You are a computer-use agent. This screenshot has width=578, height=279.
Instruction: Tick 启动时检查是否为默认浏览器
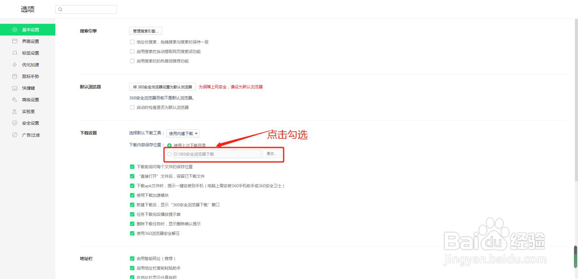pyautogui.click(x=132, y=107)
